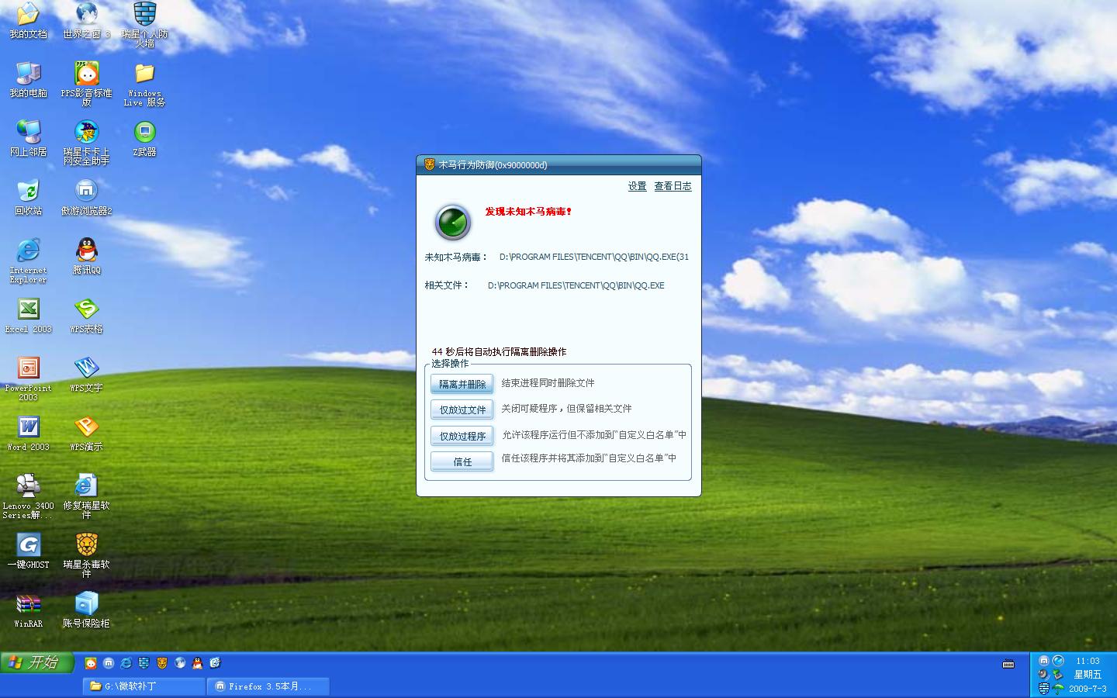Click the 44 秒 countdown message
This screenshot has height=698, width=1117.
(499, 351)
